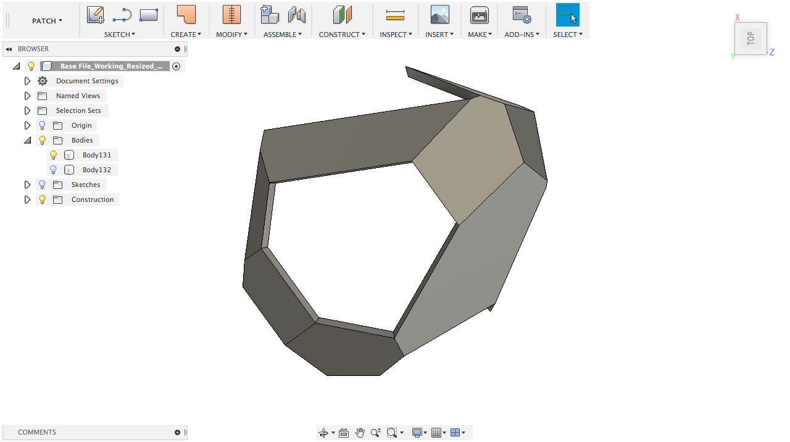Image resolution: width=790 pixels, height=442 pixels.
Task: Open the Zoom Window dropdown arrow
Action: pos(402,433)
